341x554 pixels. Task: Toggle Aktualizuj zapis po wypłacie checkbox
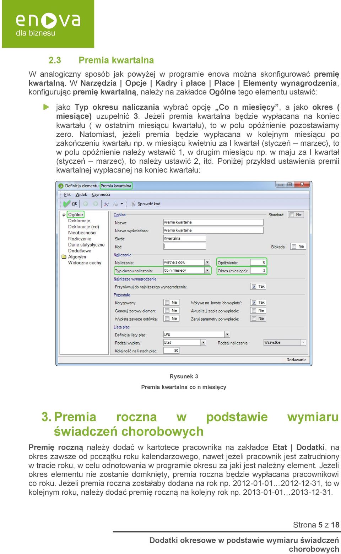point(254,310)
